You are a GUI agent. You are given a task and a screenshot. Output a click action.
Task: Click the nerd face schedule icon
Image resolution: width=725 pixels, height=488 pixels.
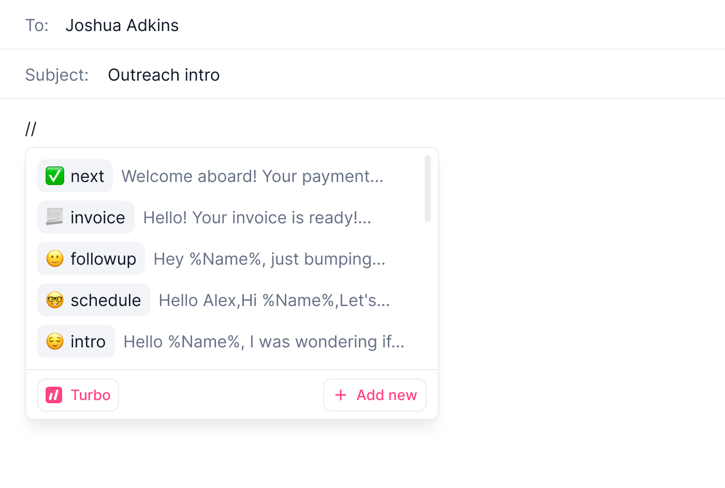pos(55,300)
